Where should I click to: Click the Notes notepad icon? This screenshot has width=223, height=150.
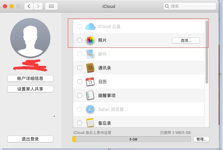(x=90, y=123)
